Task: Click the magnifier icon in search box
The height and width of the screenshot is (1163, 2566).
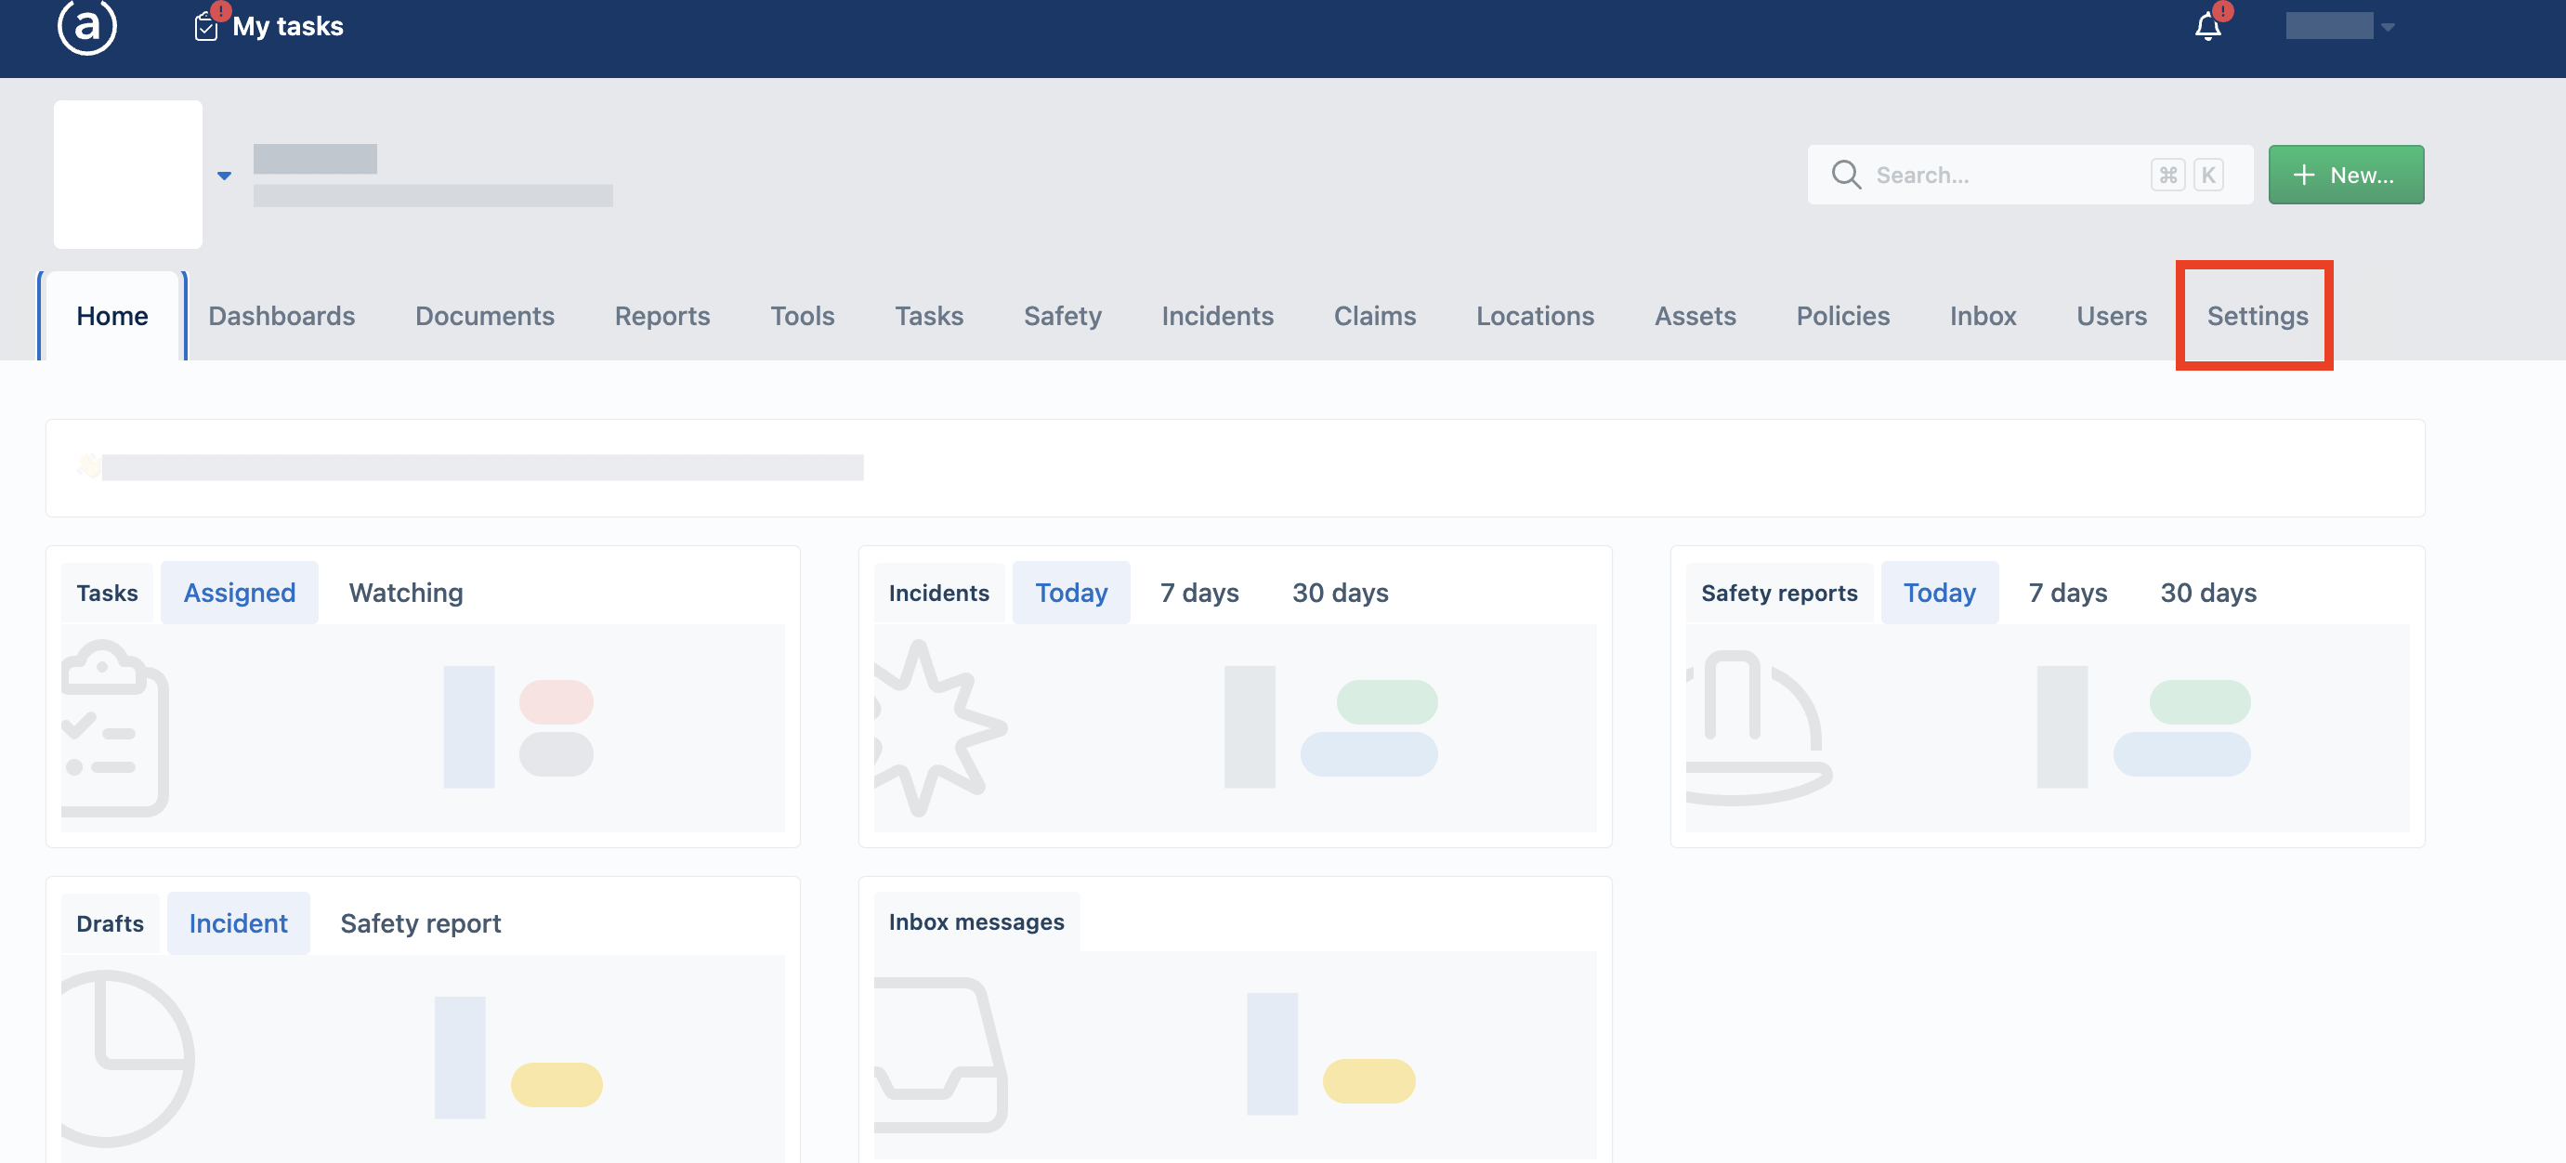Action: coord(1846,176)
